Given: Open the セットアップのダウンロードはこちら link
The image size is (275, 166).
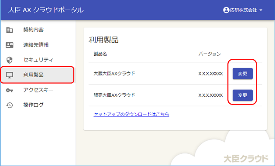Looking at the screenshot, I should 131,114.
